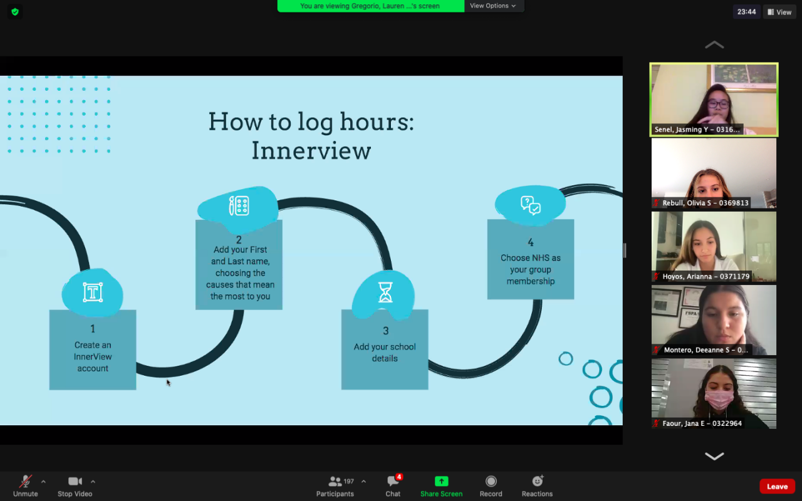The height and width of the screenshot is (501, 802).
Task: Expand audio settings arrow next to Unmute
Action: pyautogui.click(x=43, y=482)
